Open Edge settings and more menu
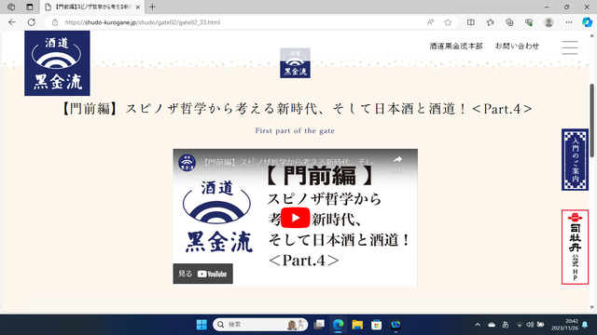The image size is (597, 335). pos(569,22)
